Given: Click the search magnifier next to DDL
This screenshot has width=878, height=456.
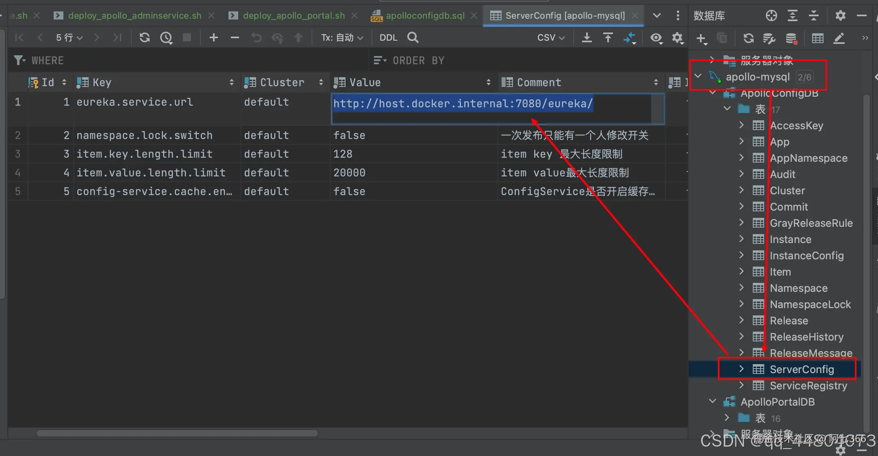Looking at the screenshot, I should [x=413, y=38].
